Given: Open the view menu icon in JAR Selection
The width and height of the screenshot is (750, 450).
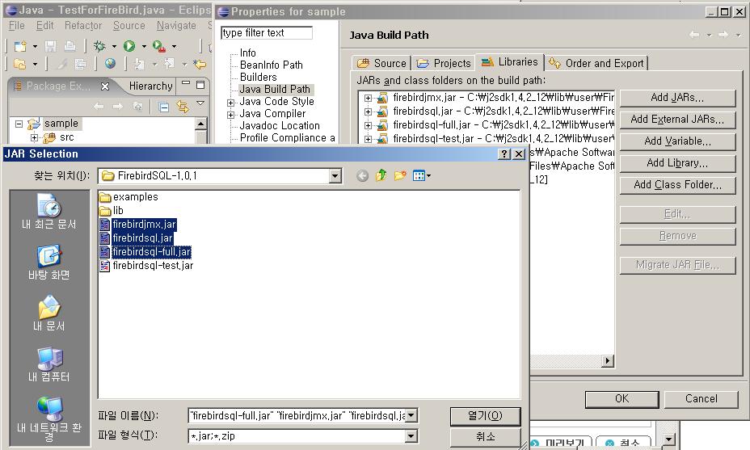Looking at the screenshot, I should (x=421, y=175).
